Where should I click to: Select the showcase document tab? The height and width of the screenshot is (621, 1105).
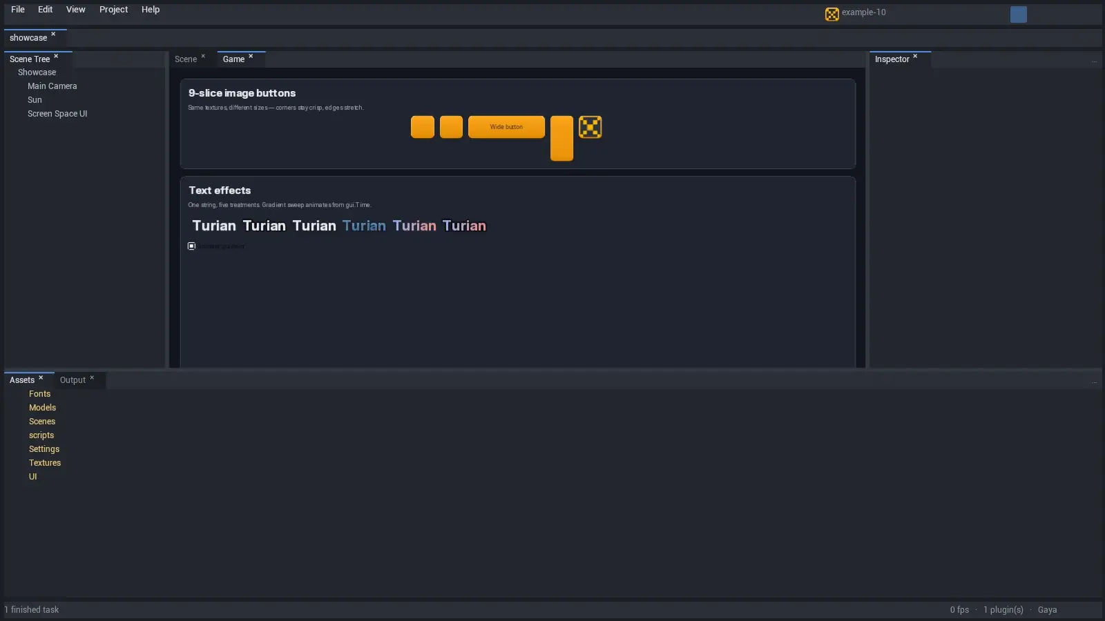[28, 38]
